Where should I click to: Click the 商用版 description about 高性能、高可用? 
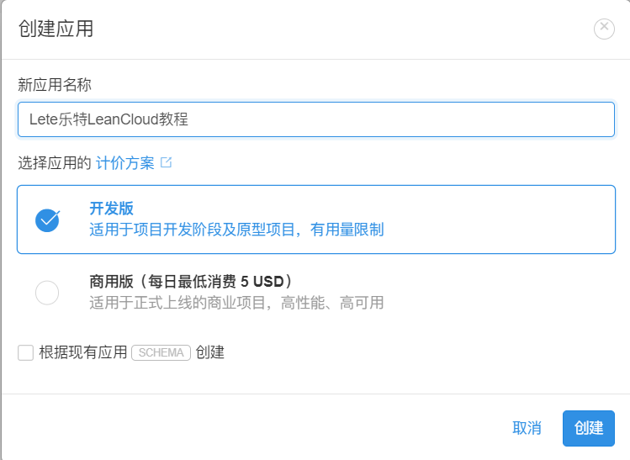[236, 303]
